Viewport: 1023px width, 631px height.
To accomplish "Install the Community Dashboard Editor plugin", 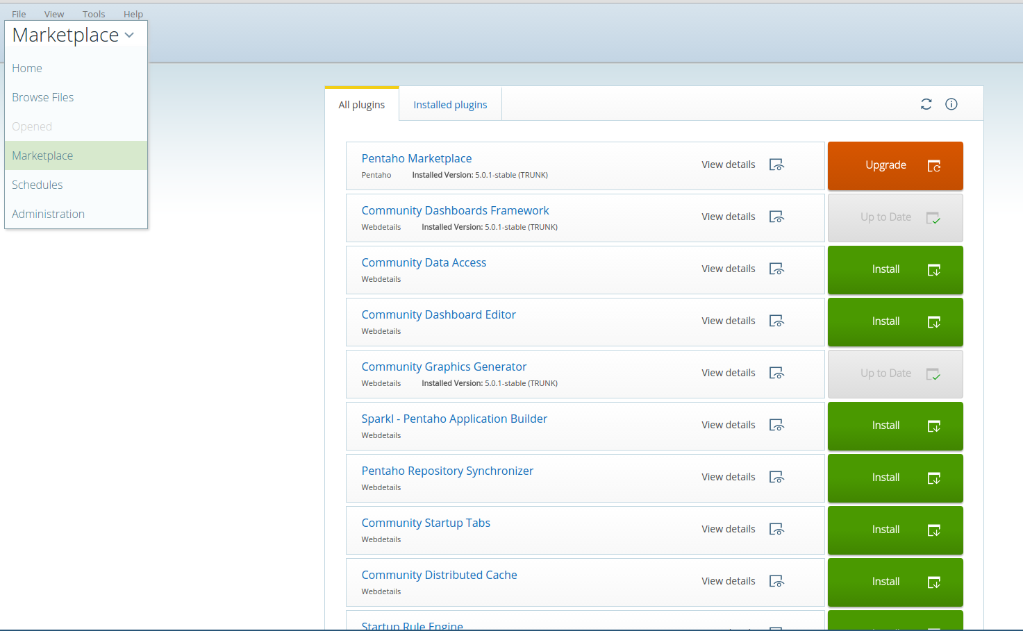I will tap(895, 321).
